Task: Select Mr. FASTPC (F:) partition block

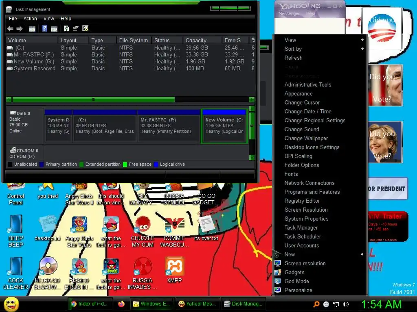Action: tap(169, 126)
